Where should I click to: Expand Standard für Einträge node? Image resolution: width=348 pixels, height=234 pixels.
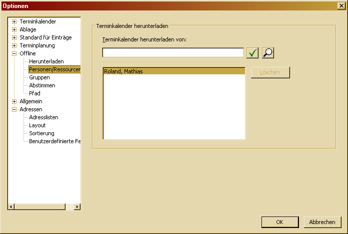pos(14,37)
